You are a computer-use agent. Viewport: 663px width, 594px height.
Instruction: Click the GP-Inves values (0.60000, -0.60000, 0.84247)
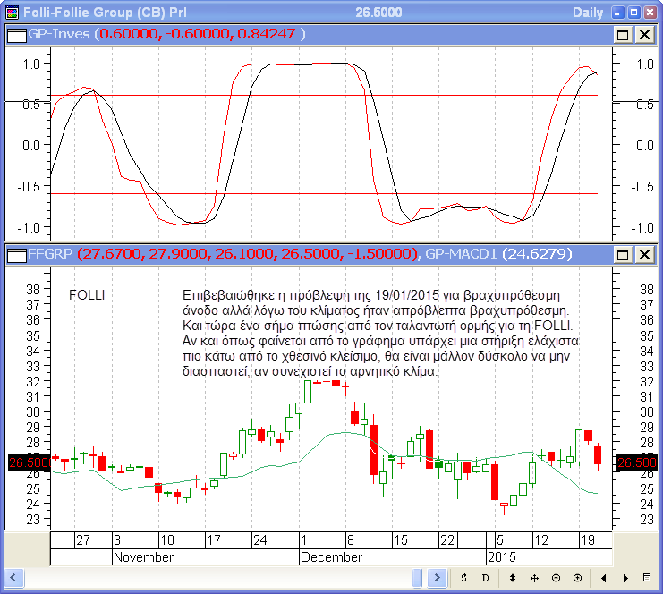pyautogui.click(x=200, y=34)
